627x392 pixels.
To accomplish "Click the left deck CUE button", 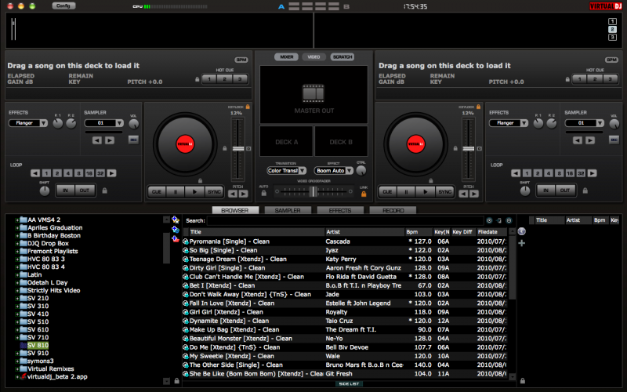I will tap(156, 192).
